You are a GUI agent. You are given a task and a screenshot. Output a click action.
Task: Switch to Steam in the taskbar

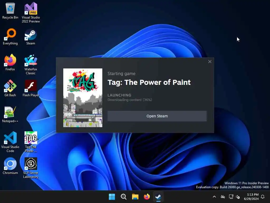(158, 197)
